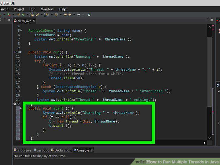Minimize the editor area
The height and width of the screenshot is (165, 220).
(208, 20)
